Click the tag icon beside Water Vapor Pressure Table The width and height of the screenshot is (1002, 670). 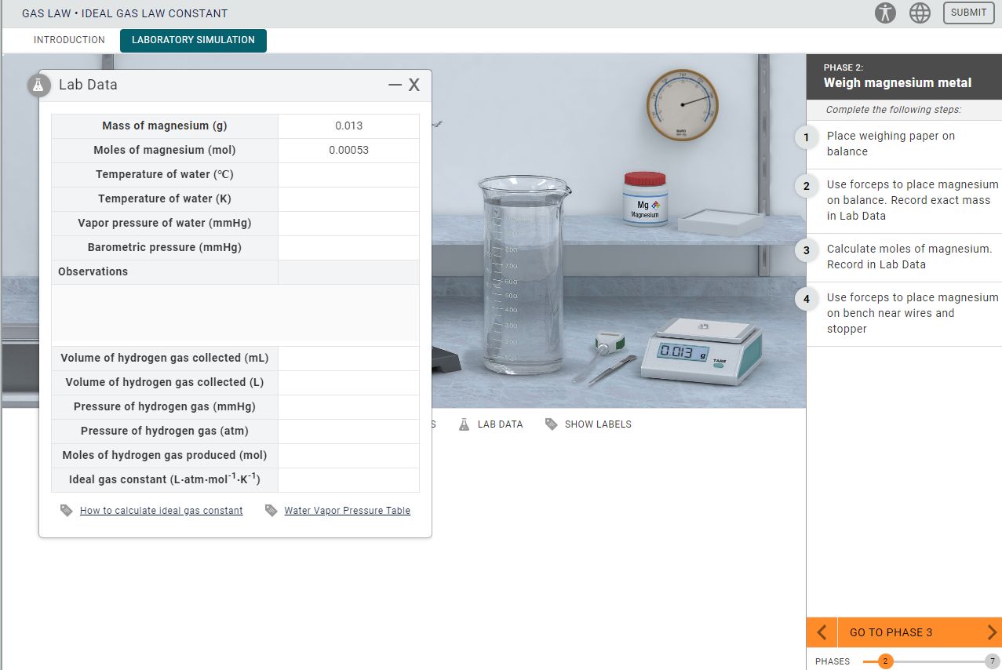coord(271,510)
